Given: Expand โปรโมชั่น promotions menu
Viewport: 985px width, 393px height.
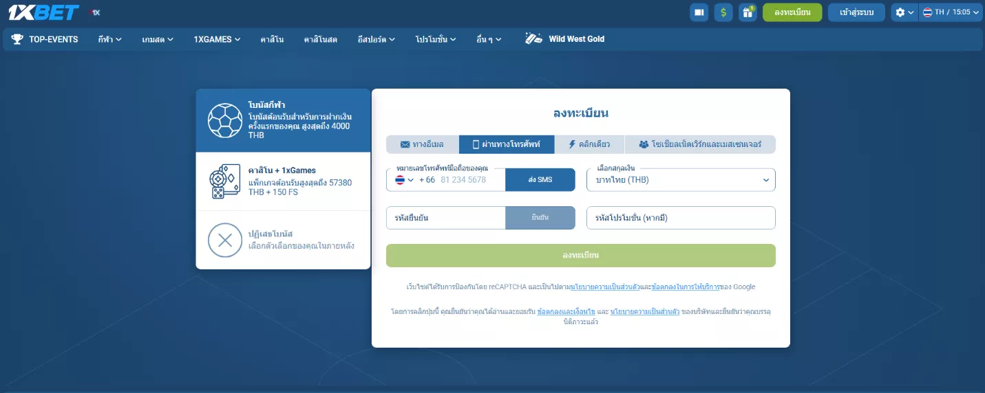Looking at the screenshot, I should coord(436,39).
